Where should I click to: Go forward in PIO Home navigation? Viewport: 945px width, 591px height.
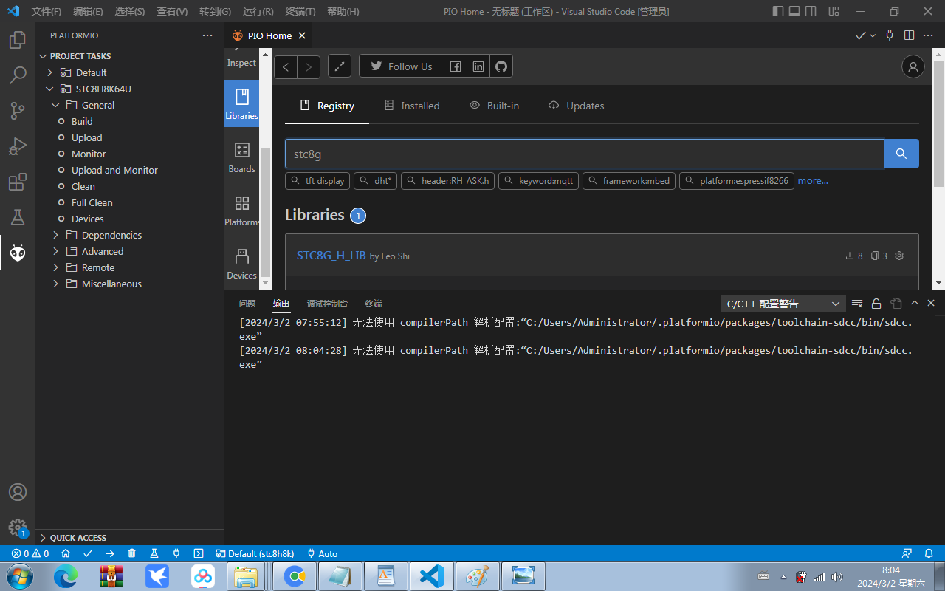pyautogui.click(x=309, y=66)
